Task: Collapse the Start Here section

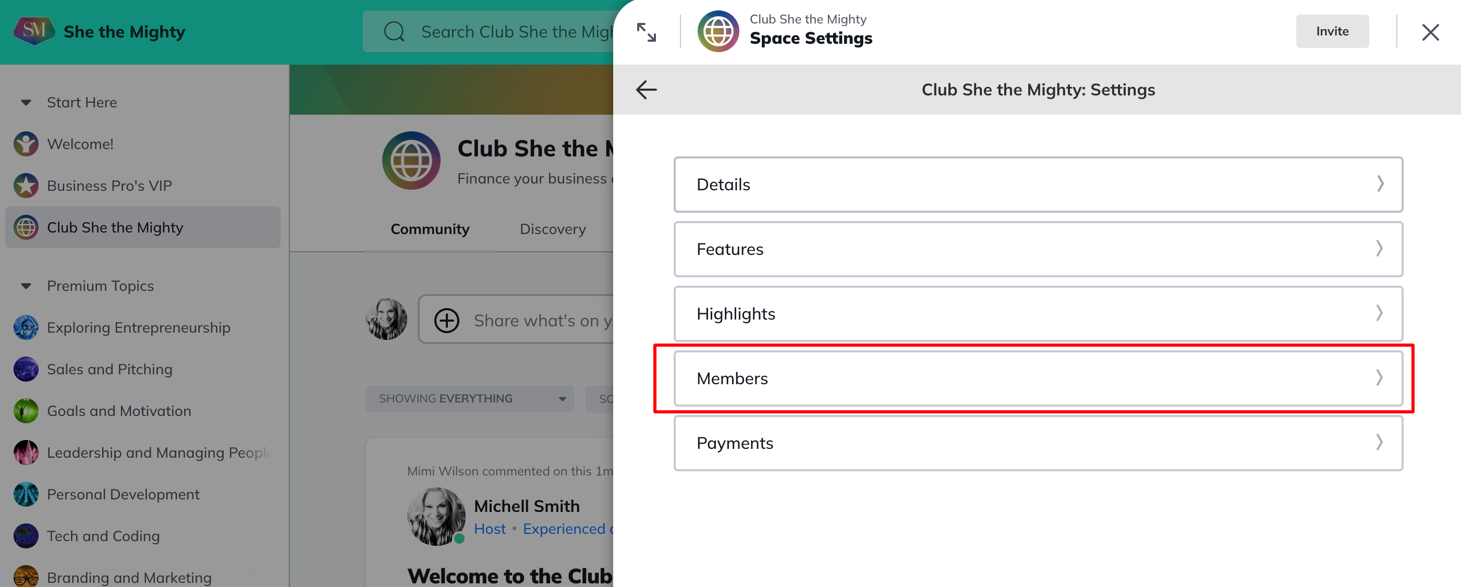Action: [x=26, y=103]
